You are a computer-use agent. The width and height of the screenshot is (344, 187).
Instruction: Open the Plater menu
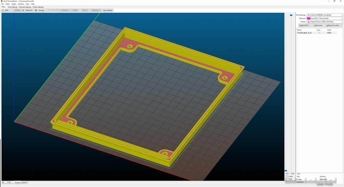pos(8,4)
